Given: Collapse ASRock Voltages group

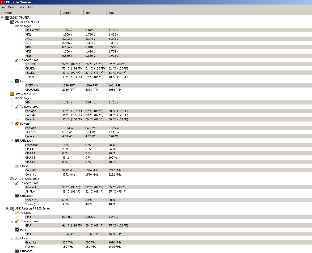Looking at the screenshot, I should tap(12, 26).
